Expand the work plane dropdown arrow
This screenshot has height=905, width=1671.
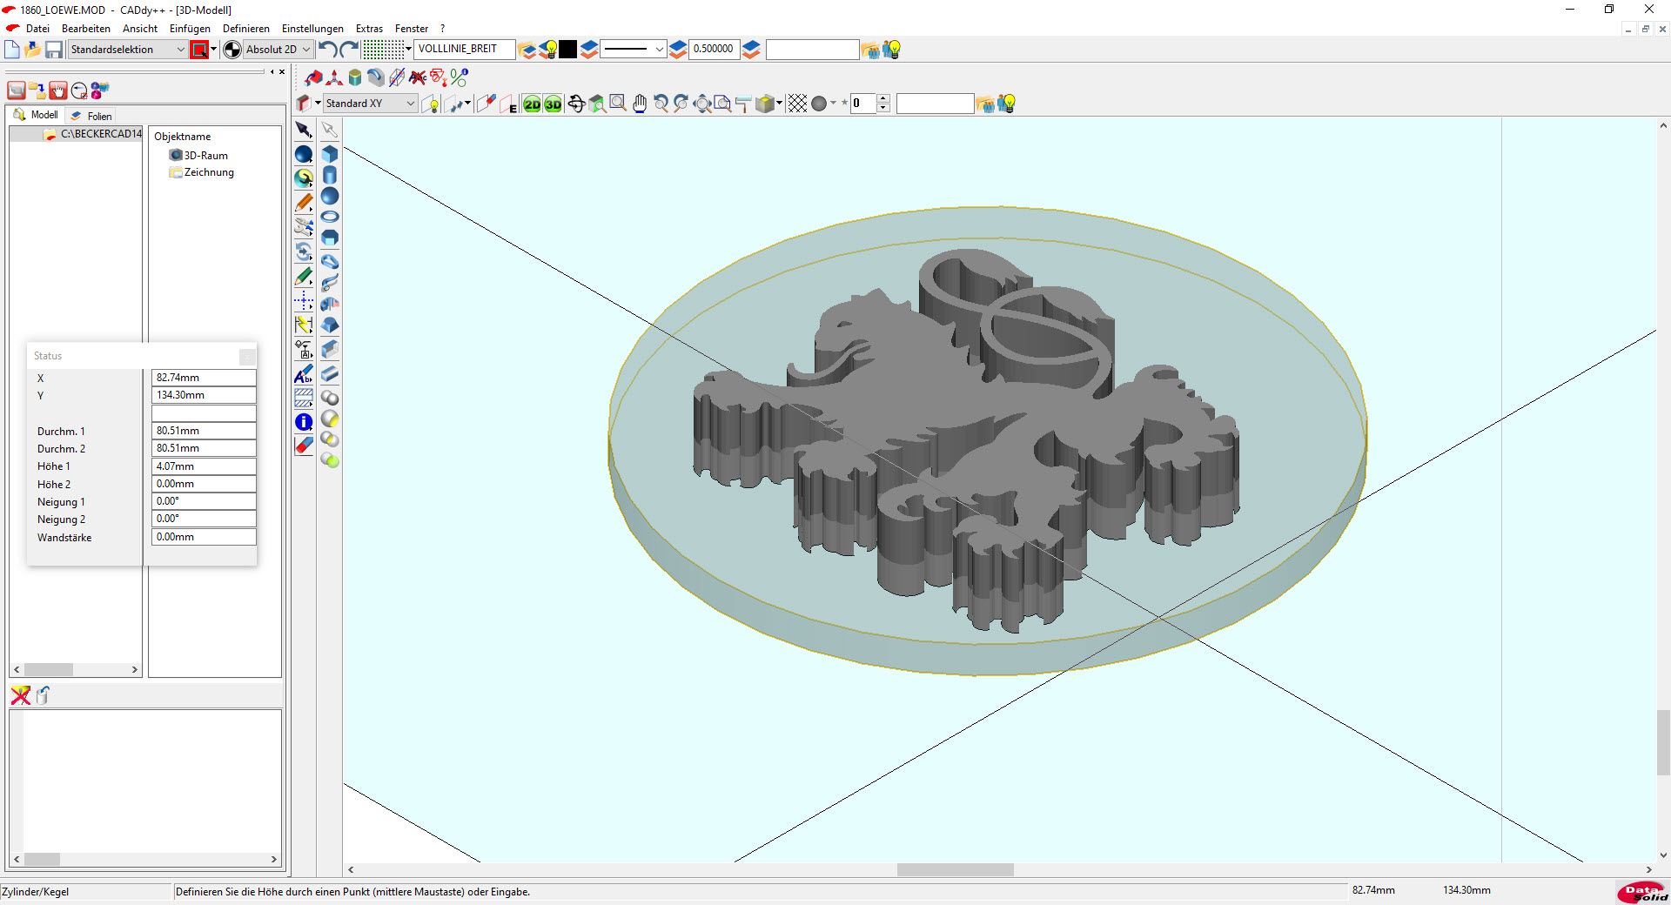[318, 104]
